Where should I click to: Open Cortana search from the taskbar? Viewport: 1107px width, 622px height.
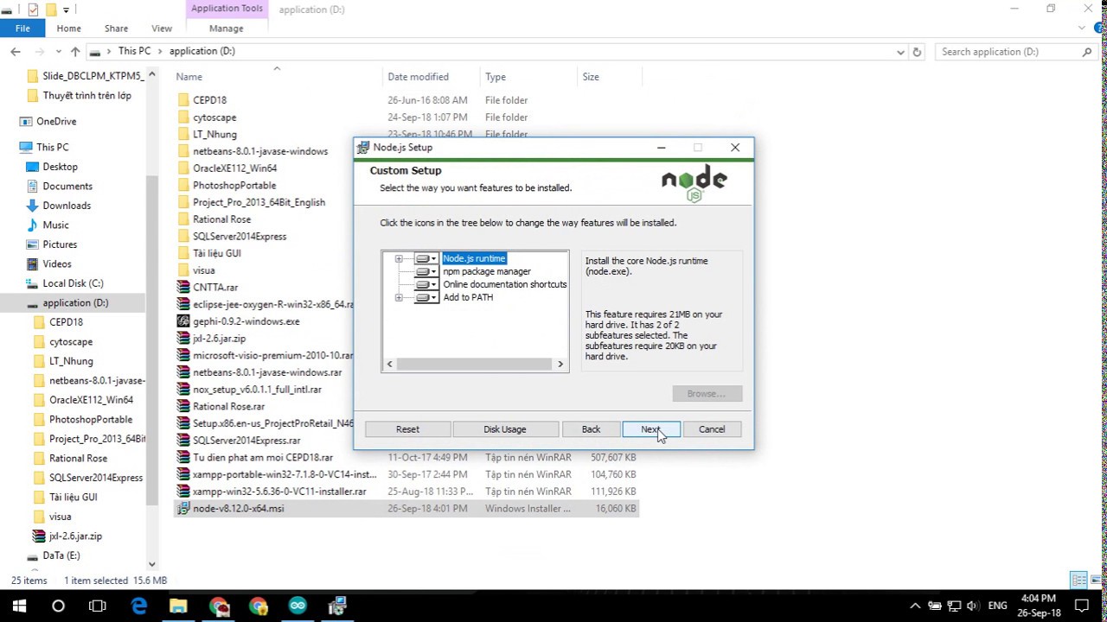[58, 606]
